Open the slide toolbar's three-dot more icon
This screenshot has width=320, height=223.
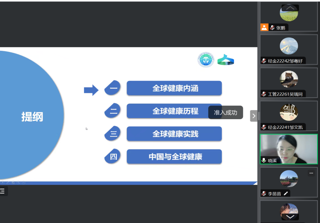(24, 182)
